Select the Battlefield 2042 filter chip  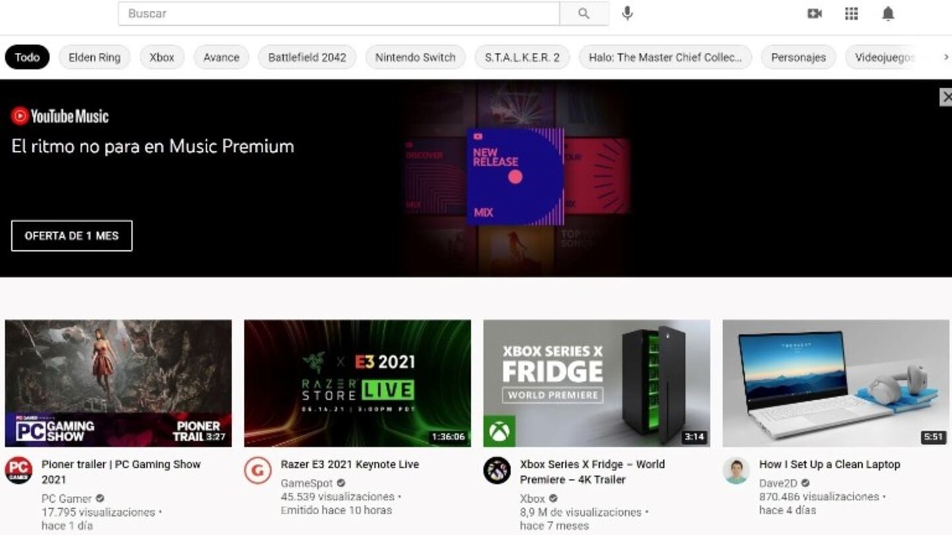[x=307, y=57]
